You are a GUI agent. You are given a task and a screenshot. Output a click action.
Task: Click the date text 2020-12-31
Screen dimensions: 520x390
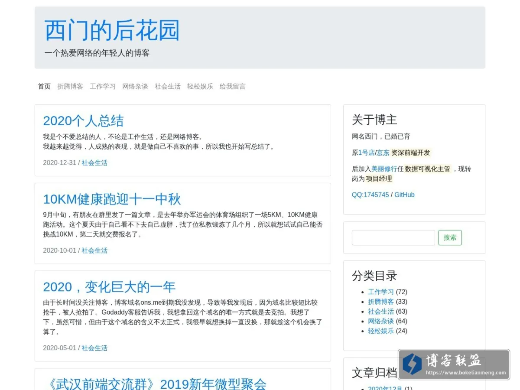[59, 163]
